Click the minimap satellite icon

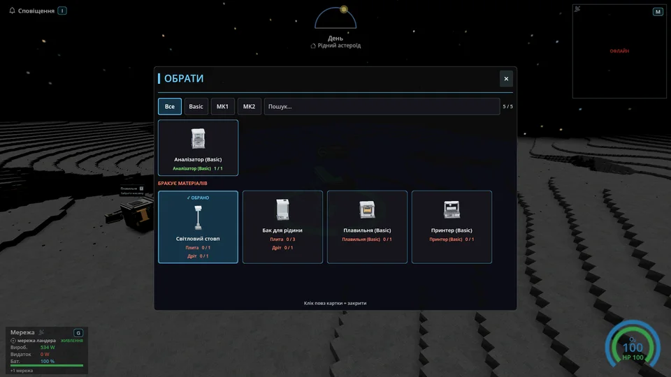coord(577,8)
